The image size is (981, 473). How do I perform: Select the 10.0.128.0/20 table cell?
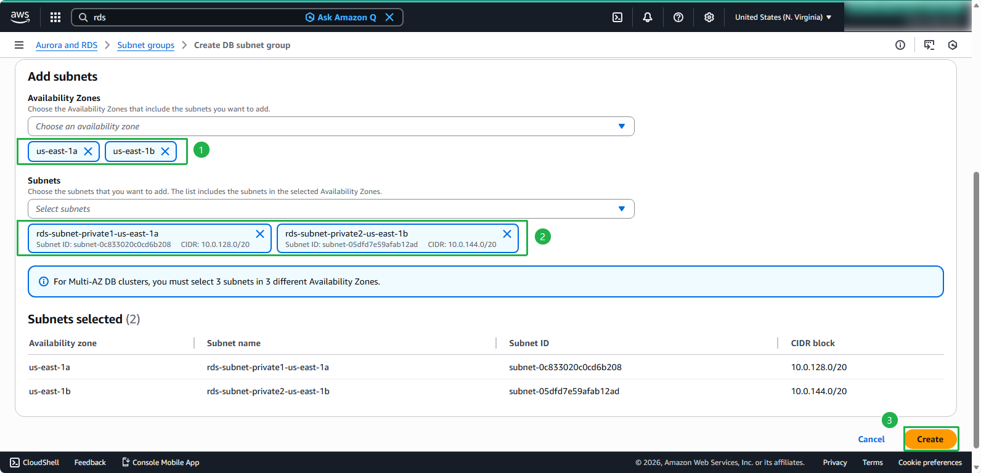pos(819,367)
